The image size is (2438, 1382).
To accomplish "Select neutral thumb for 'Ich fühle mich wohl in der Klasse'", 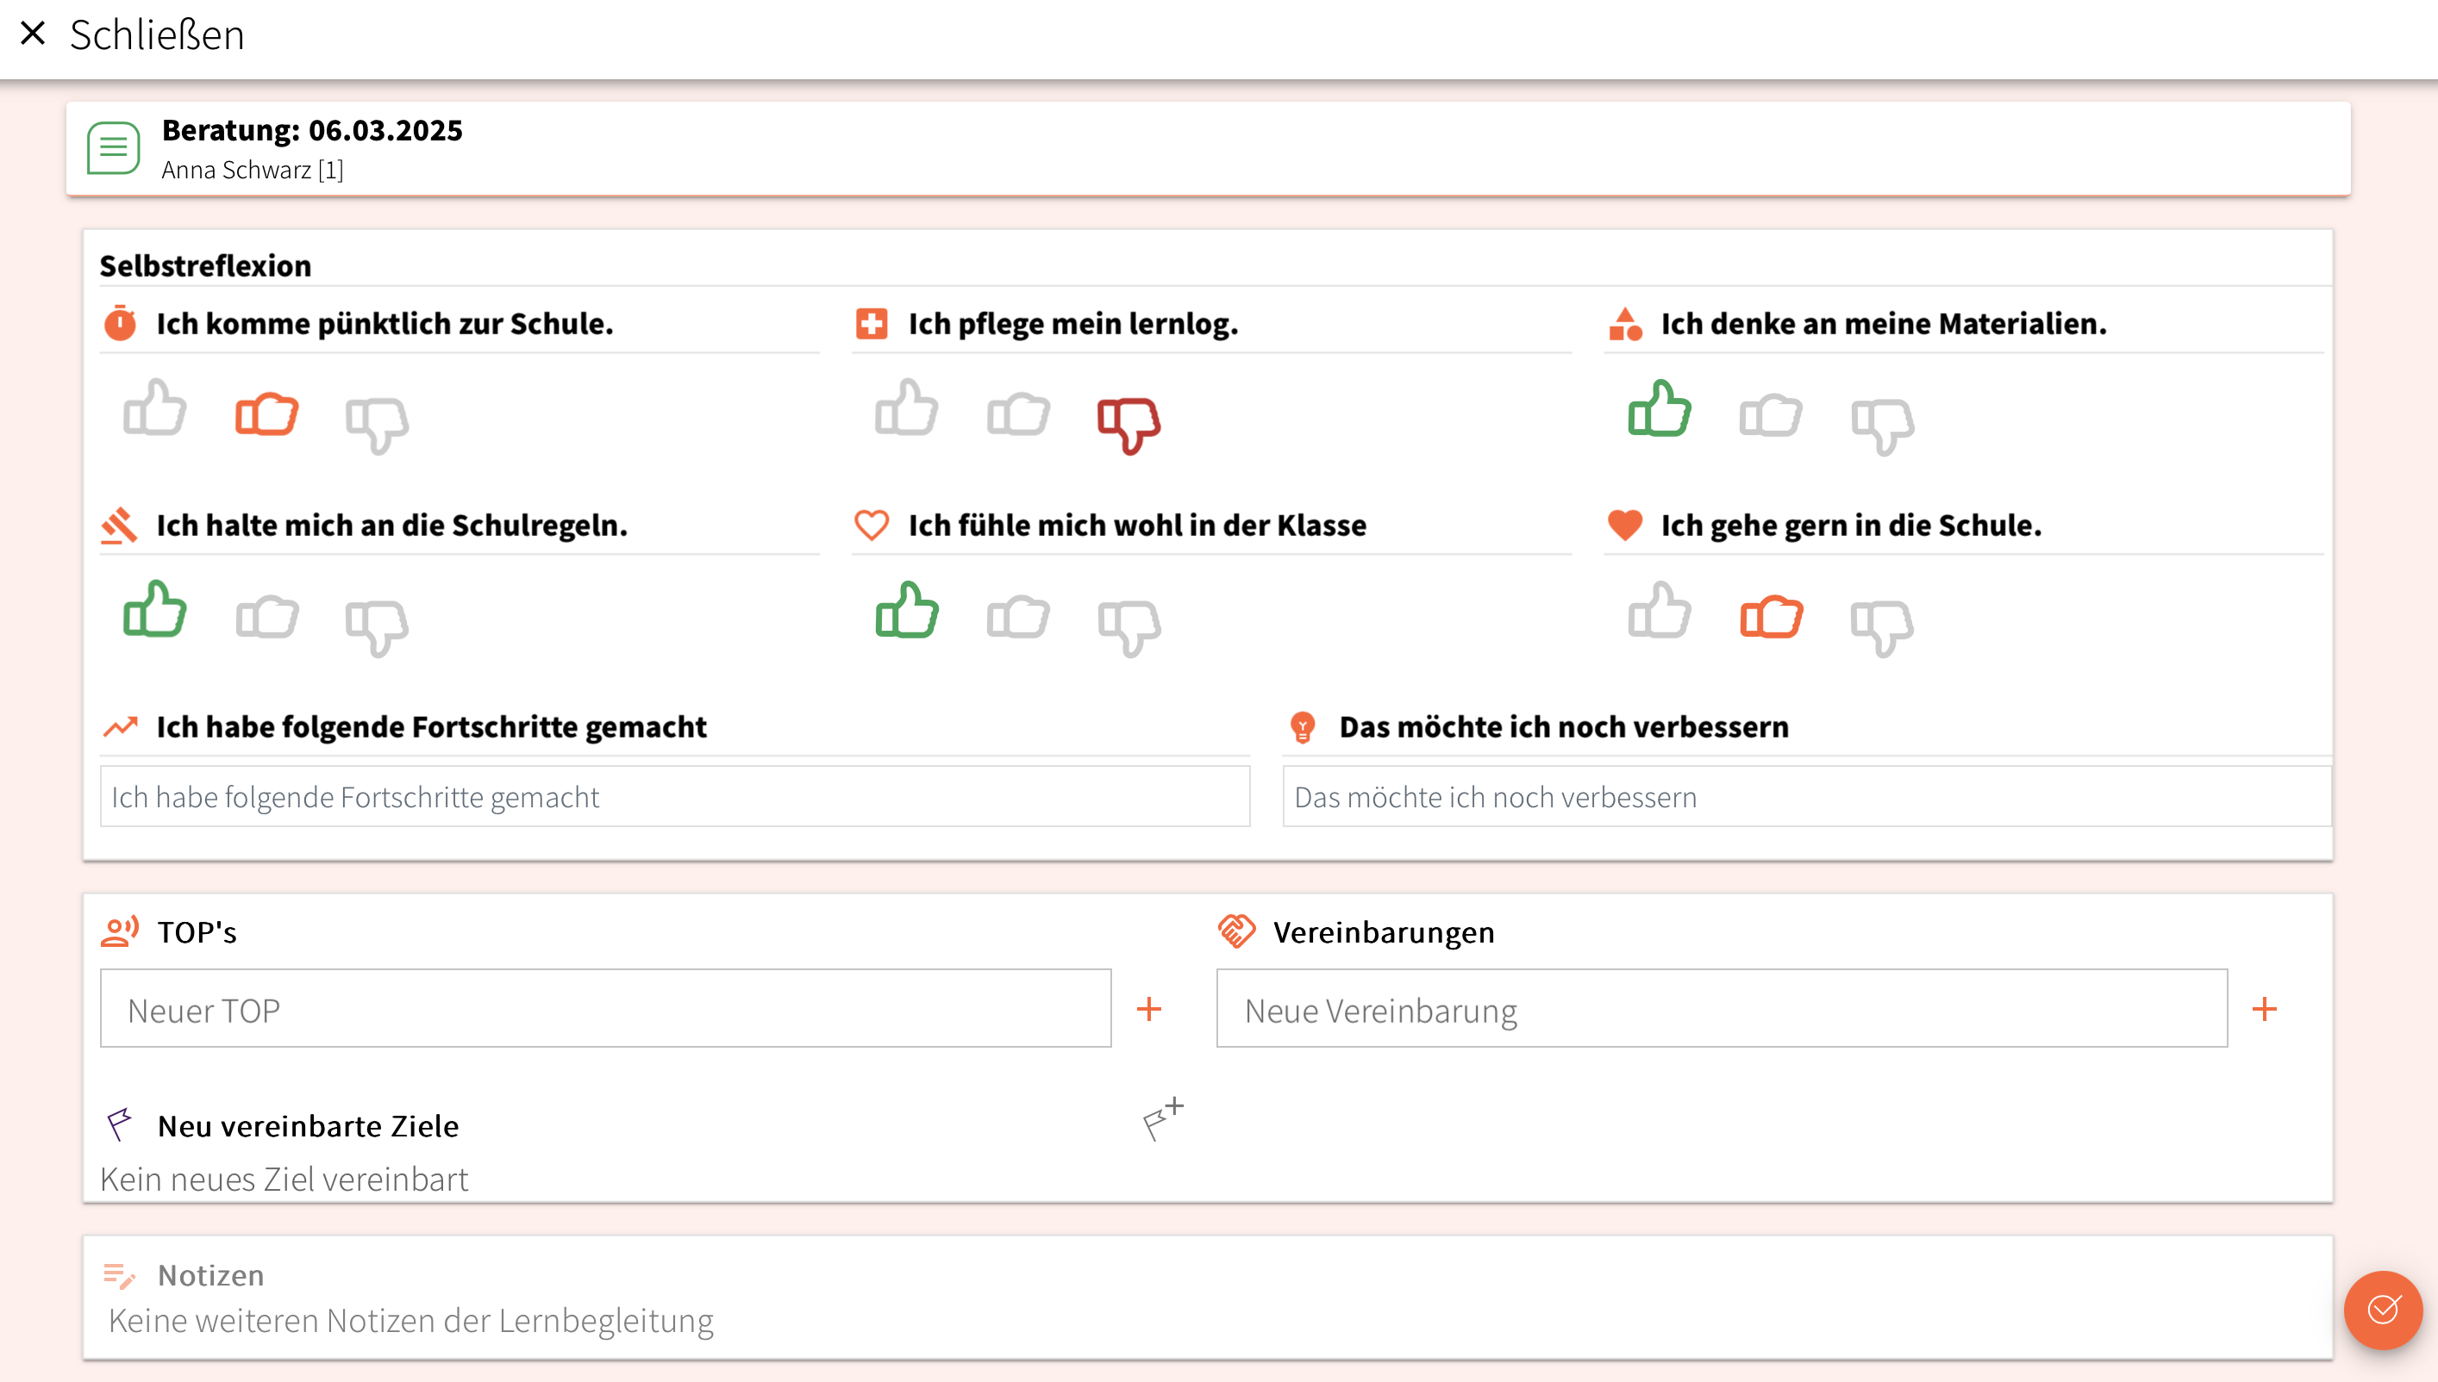I will (x=1018, y=616).
